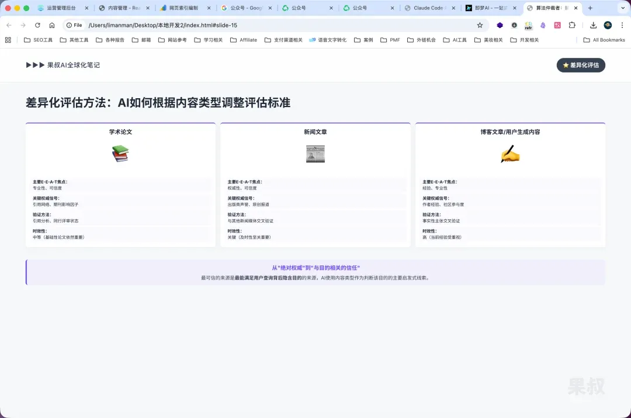Click the browser reload icon
The height and width of the screenshot is (418, 631).
point(37,25)
